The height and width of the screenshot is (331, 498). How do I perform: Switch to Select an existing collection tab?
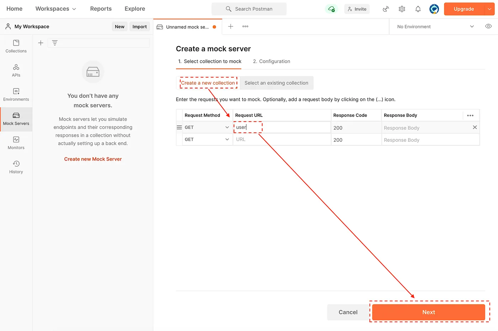click(276, 83)
